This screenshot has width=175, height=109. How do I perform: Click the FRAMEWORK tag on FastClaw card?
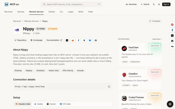pos(135,62)
